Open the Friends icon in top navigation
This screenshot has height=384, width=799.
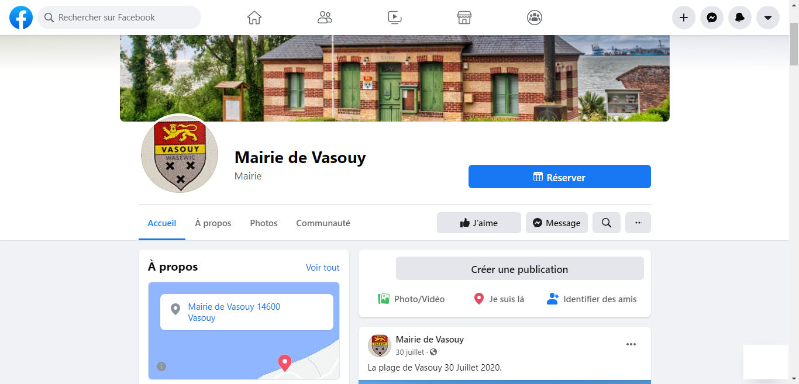(x=325, y=18)
